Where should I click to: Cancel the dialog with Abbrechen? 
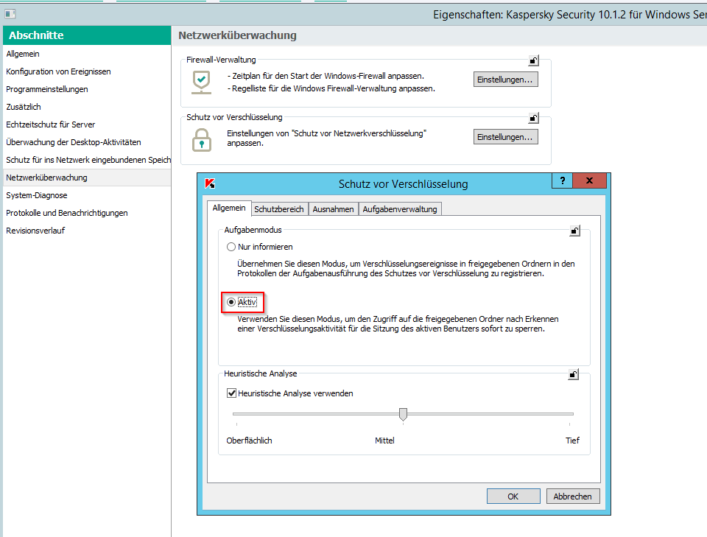573,496
